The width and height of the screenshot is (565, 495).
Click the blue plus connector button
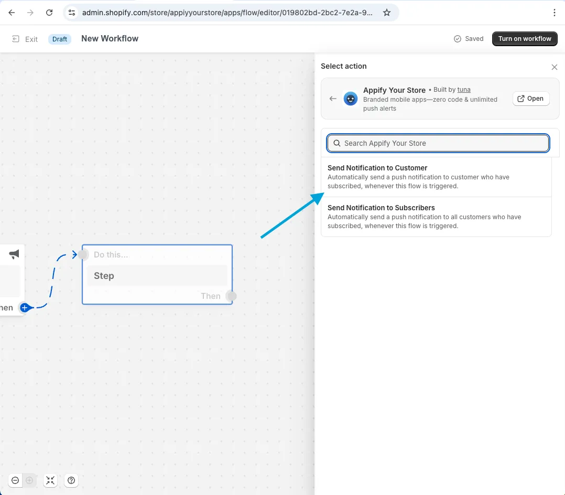pos(25,307)
